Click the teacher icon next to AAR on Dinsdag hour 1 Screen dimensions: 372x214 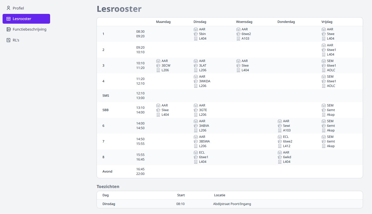tap(196, 29)
